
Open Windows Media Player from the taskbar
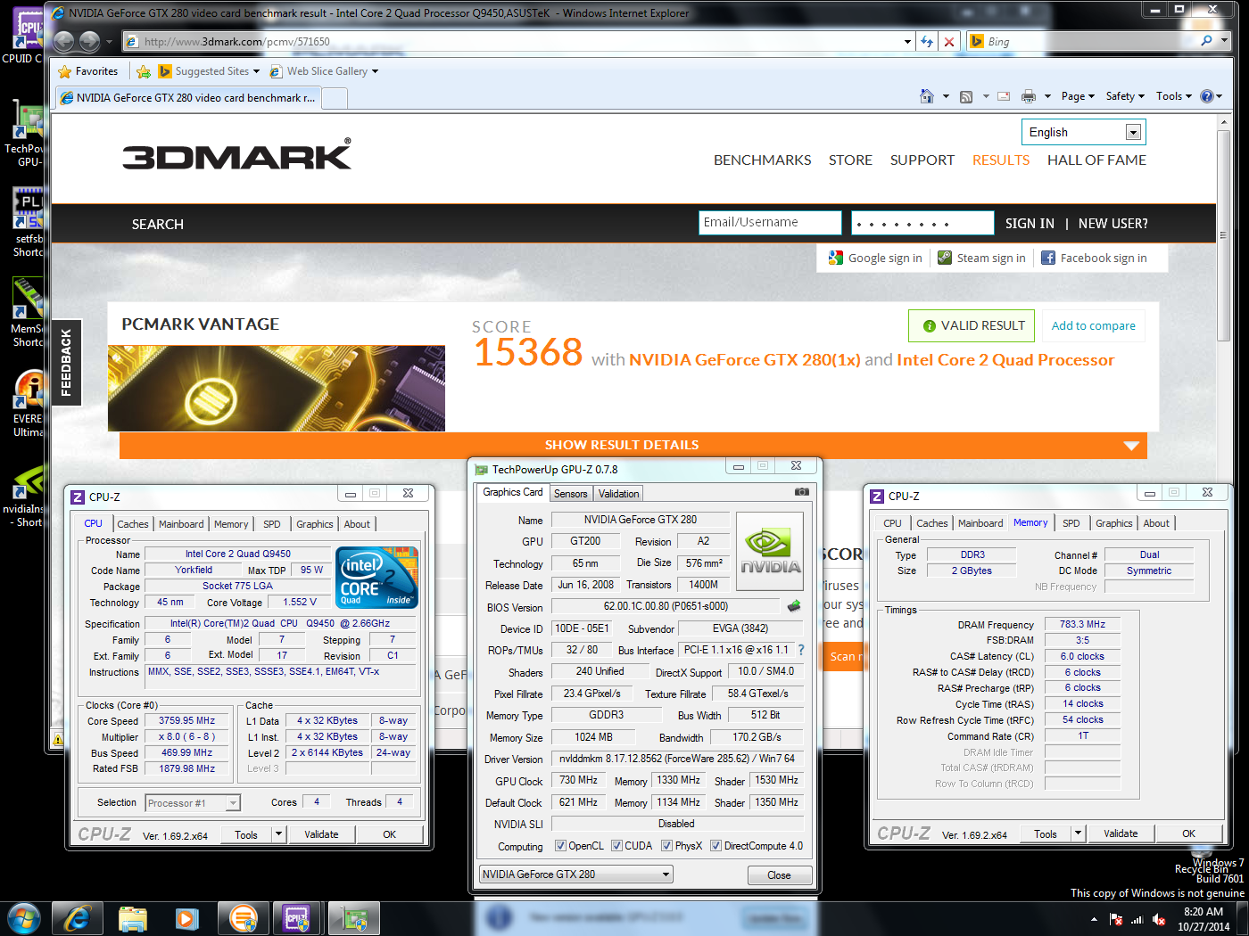click(x=187, y=918)
